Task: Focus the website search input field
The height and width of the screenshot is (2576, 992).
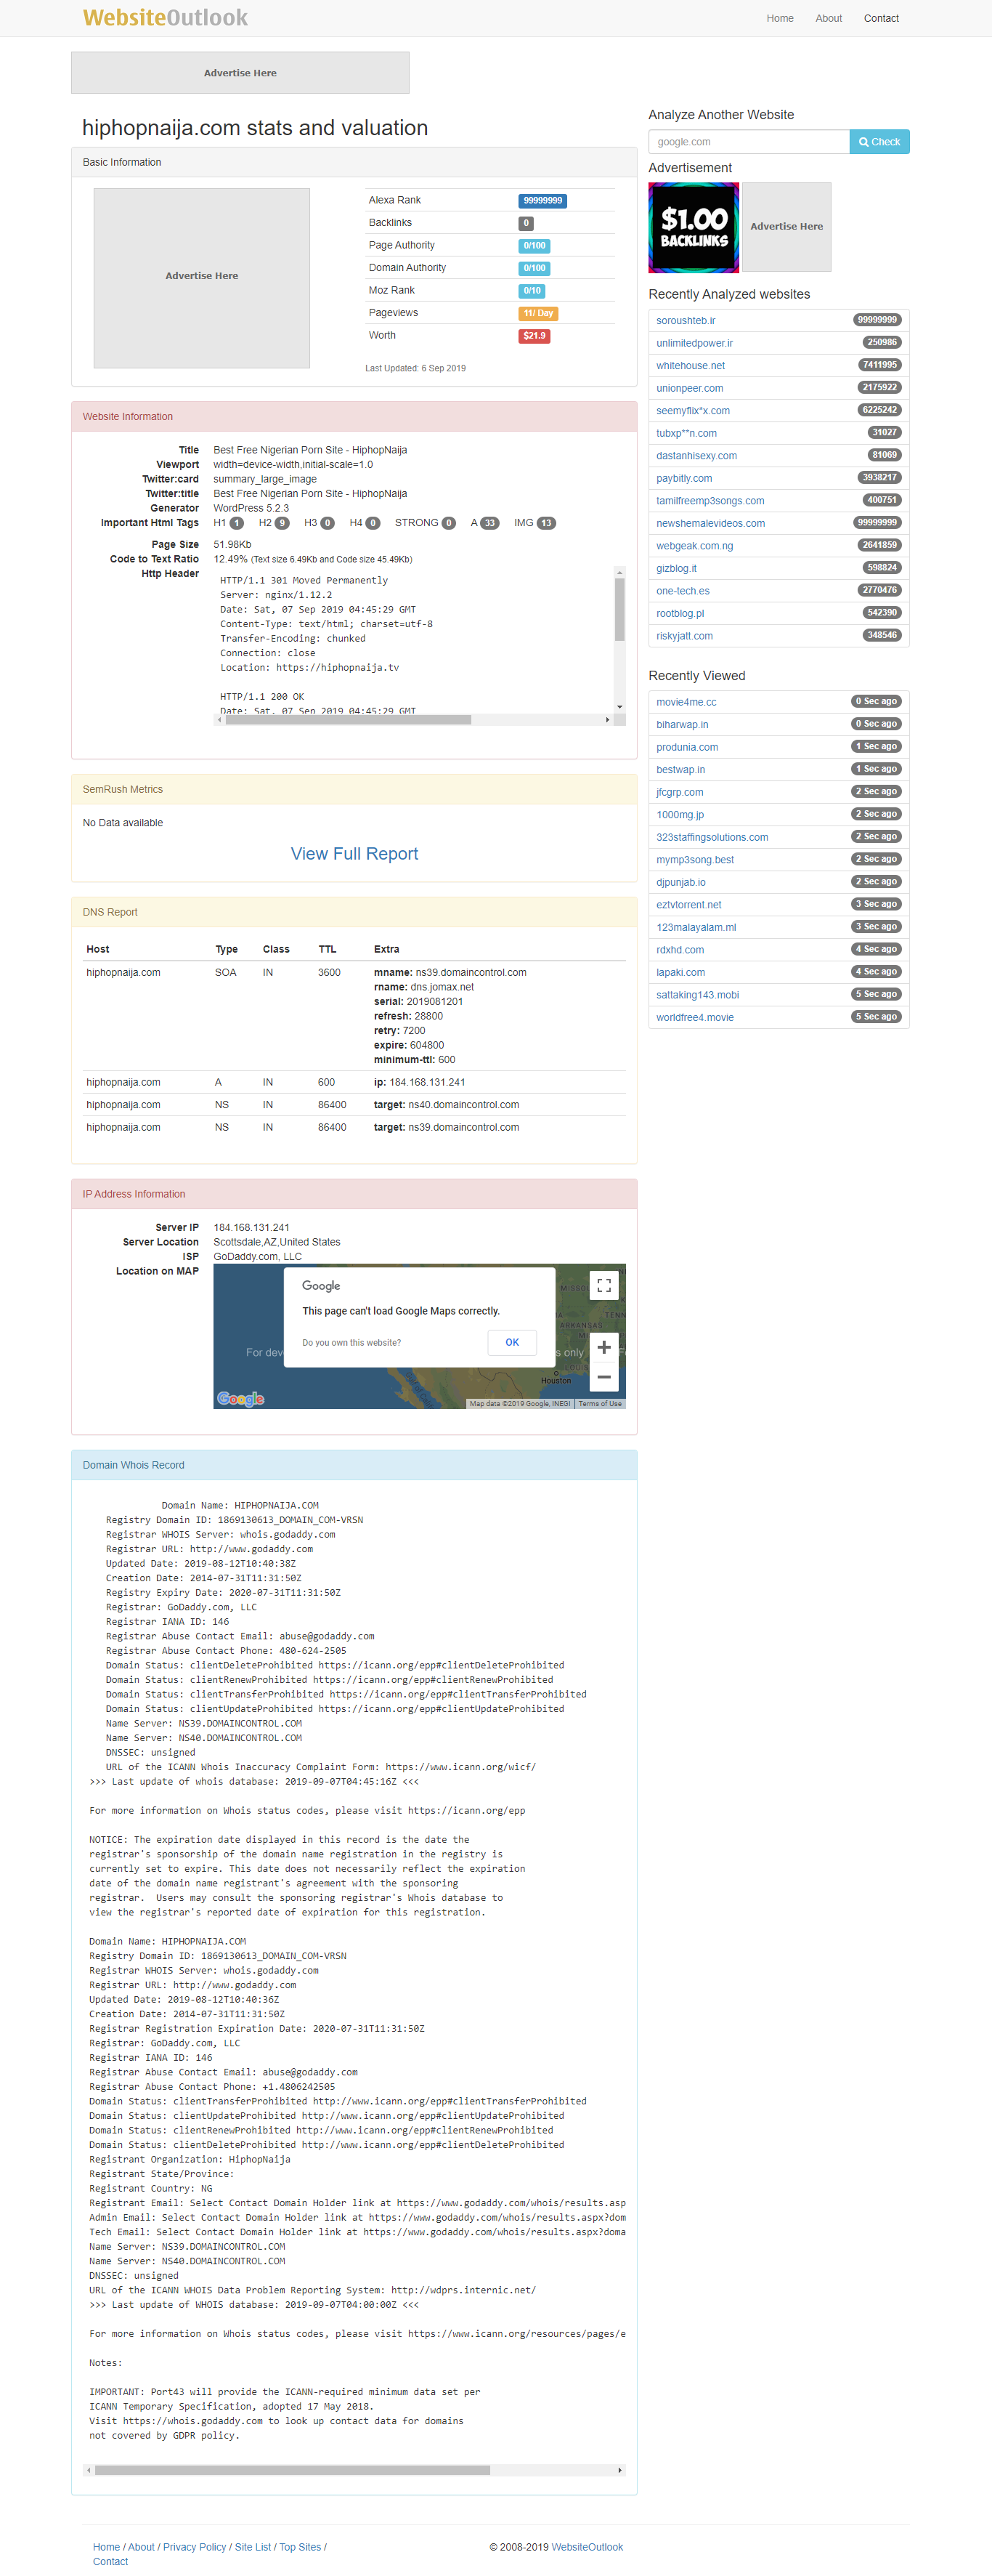Action: pyautogui.click(x=748, y=142)
